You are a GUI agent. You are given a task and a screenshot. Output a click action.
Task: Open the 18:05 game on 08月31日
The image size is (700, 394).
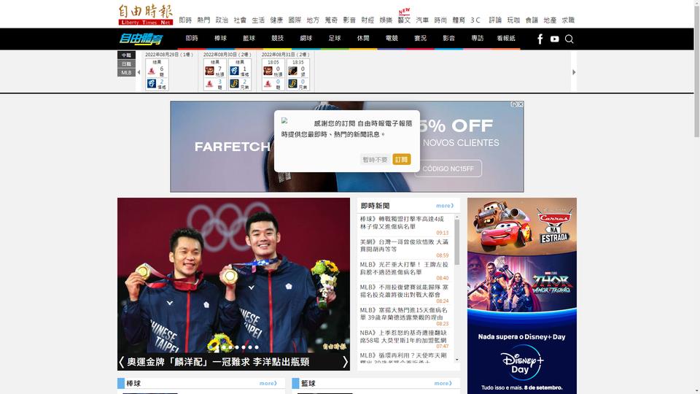click(273, 74)
